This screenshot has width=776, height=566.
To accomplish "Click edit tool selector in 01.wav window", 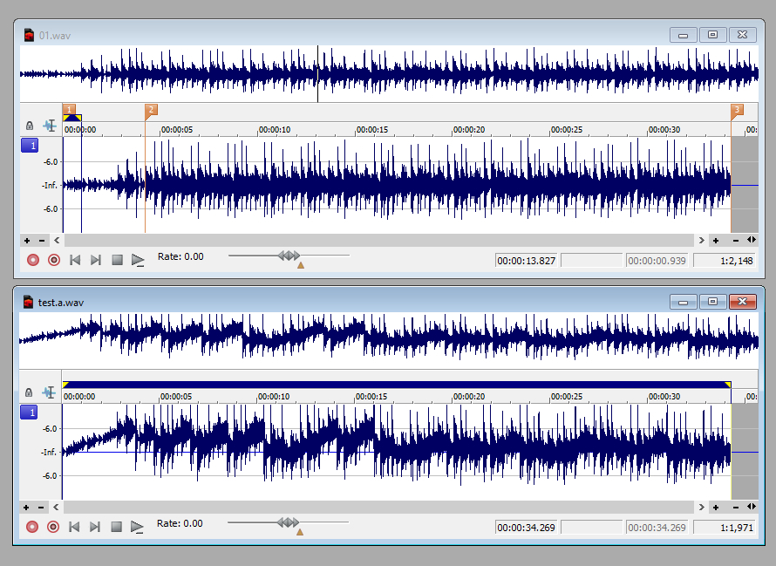I will pos(49,126).
